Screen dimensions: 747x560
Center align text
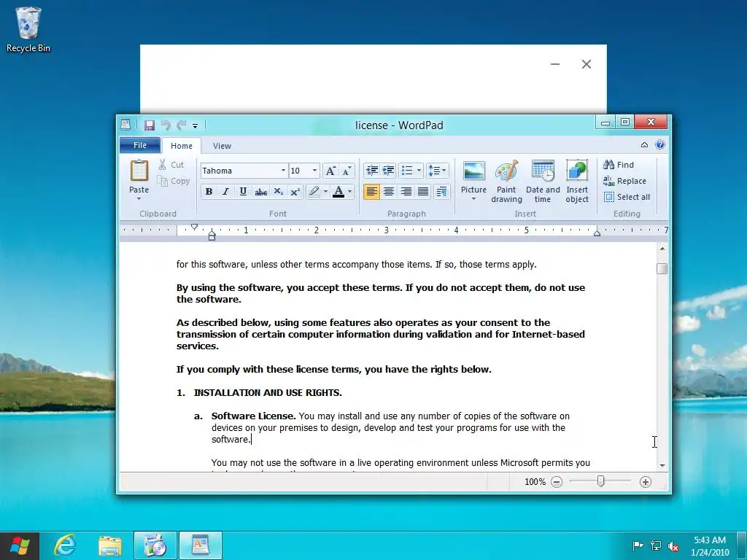tap(389, 192)
